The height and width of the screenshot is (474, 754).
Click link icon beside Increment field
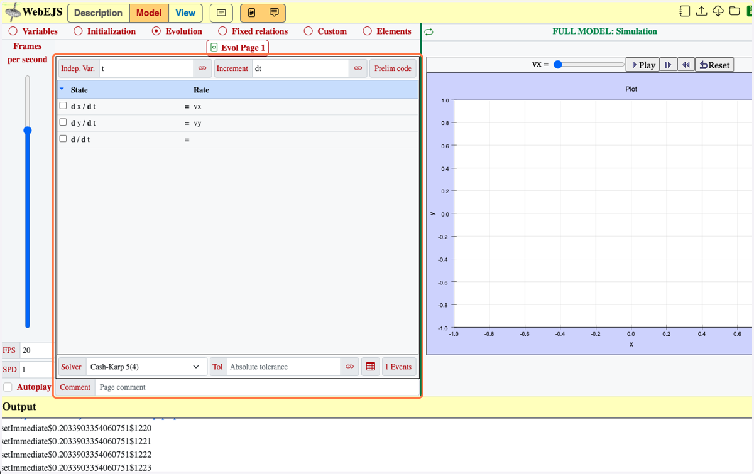[x=358, y=68]
